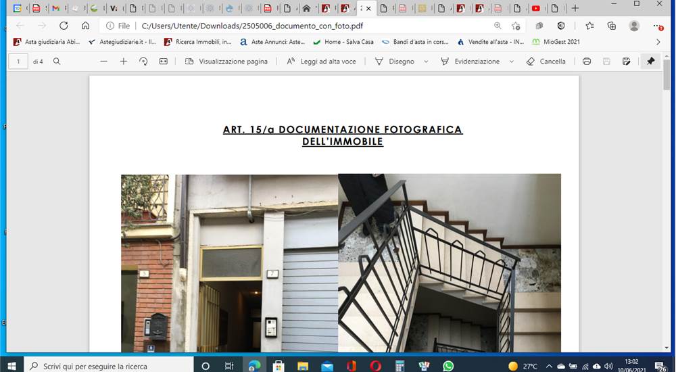
Task: Rotate the PDF page
Action: tap(143, 62)
